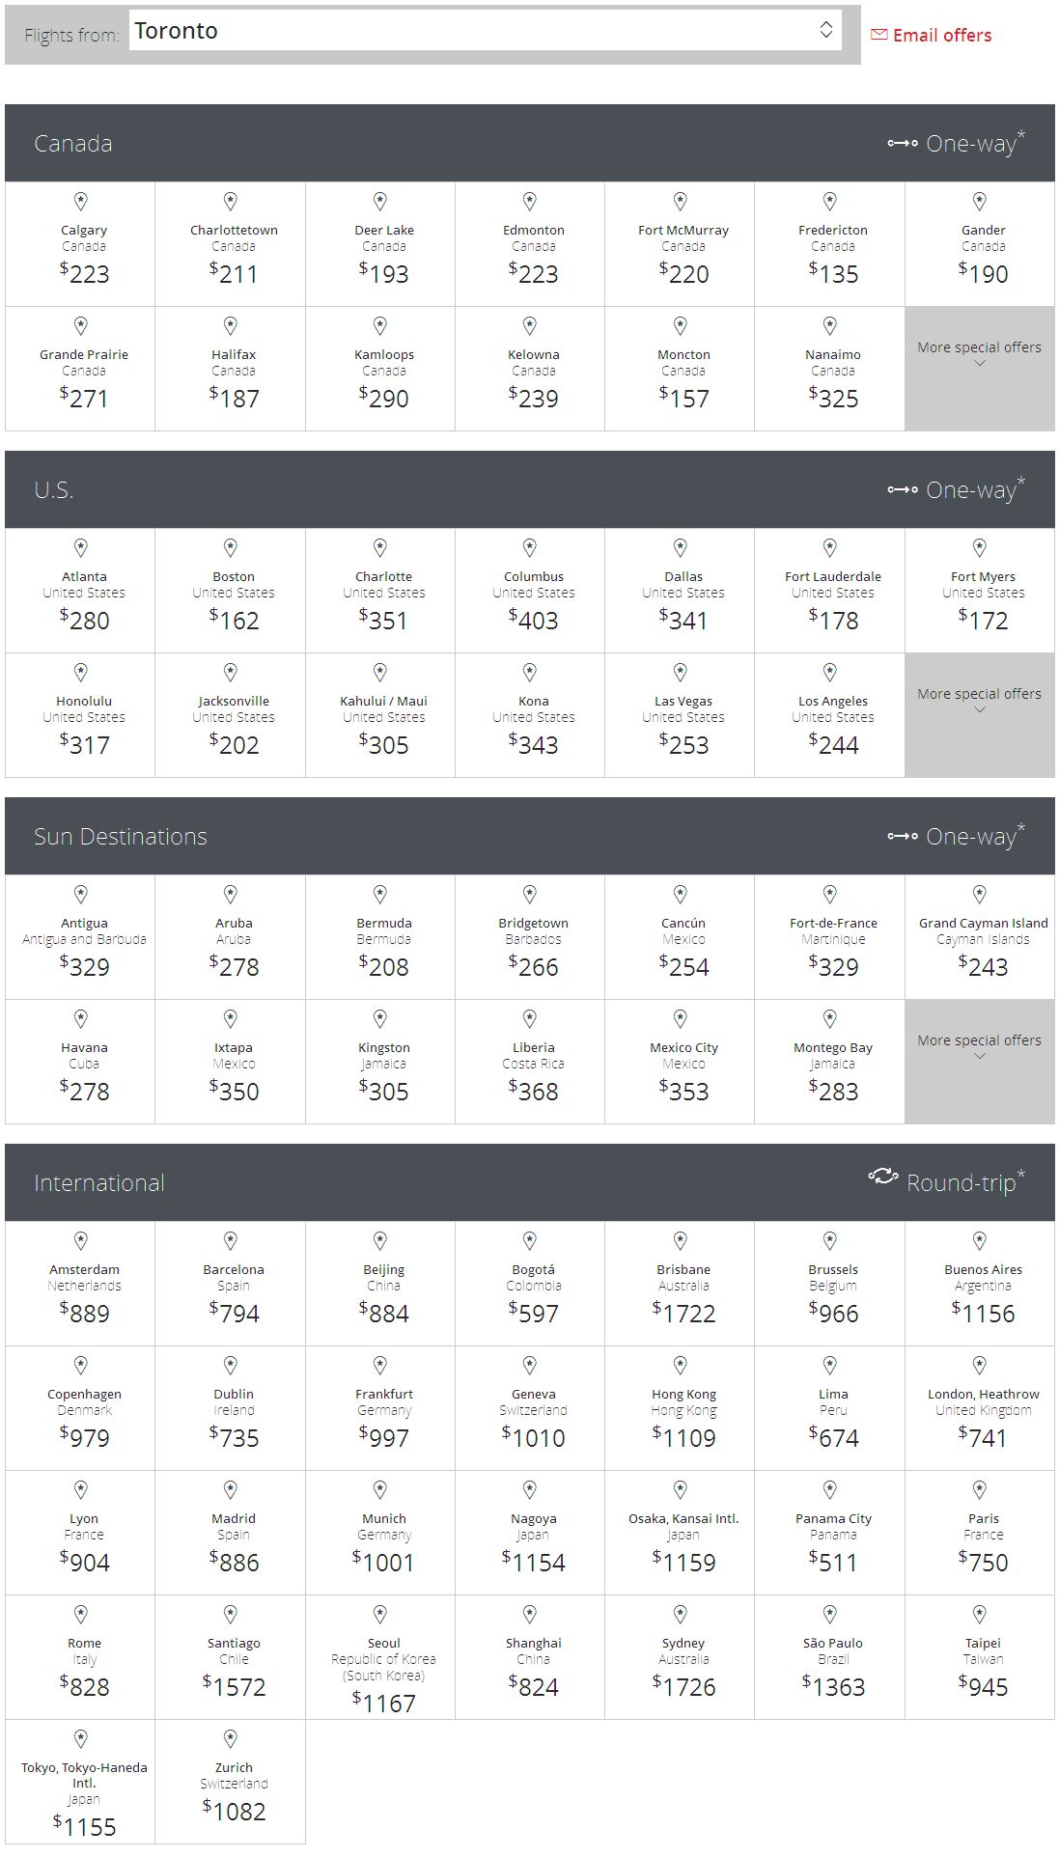
Task: Open the Flights from Toronto dropdown
Action: [485, 31]
